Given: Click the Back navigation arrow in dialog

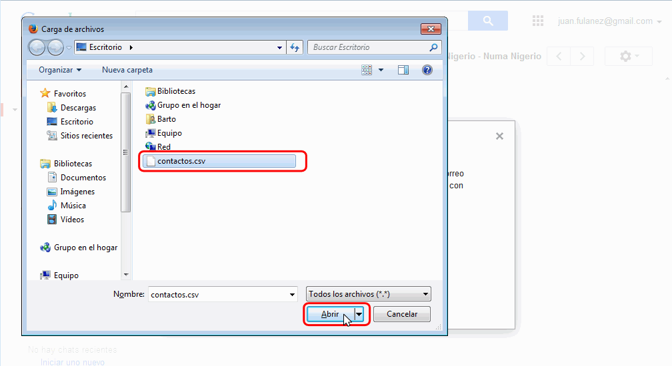Looking at the screenshot, I should point(37,47).
